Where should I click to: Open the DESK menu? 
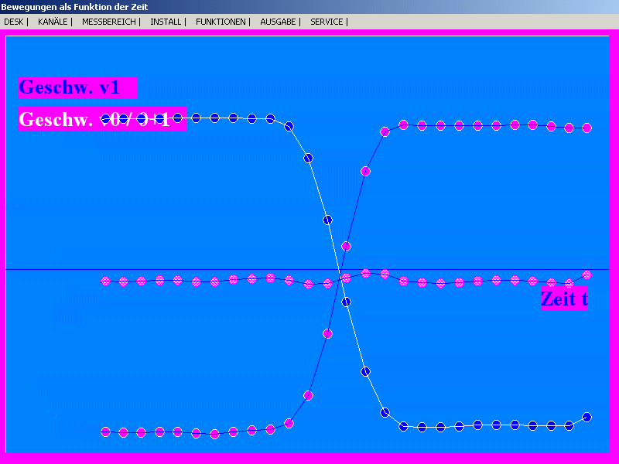pos(13,22)
